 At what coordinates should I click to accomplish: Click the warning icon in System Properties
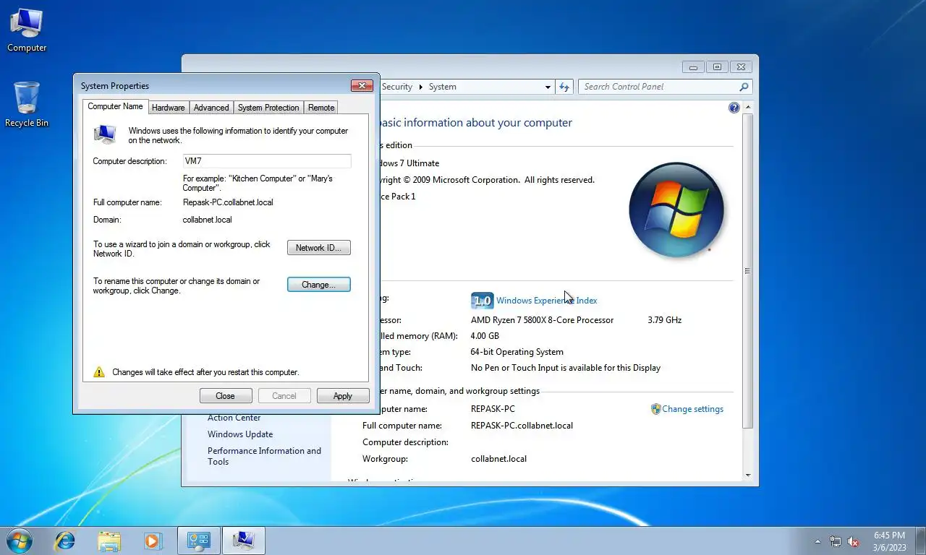[x=99, y=372]
